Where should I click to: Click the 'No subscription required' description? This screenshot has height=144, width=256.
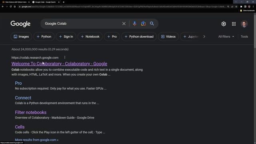coord(61,88)
